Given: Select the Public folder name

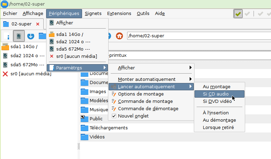Looking at the screenshot, I should (96, 119).
